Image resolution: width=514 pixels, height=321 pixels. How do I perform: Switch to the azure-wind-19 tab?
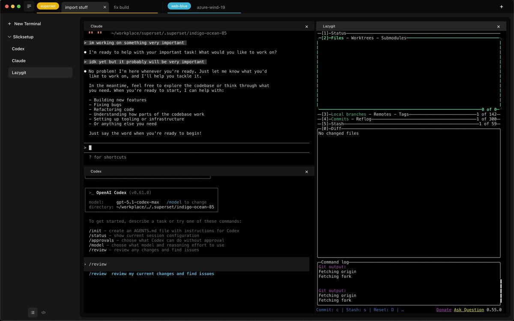[211, 7]
